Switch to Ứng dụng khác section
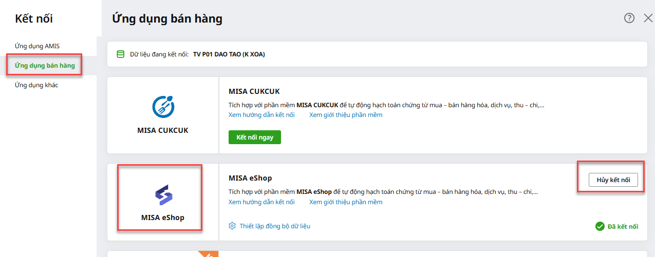 [x=36, y=85]
